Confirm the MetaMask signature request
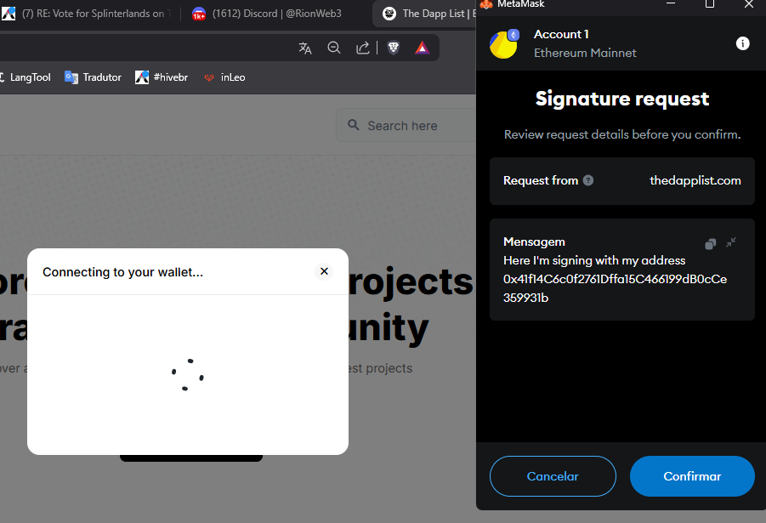The width and height of the screenshot is (766, 523). [x=692, y=476]
